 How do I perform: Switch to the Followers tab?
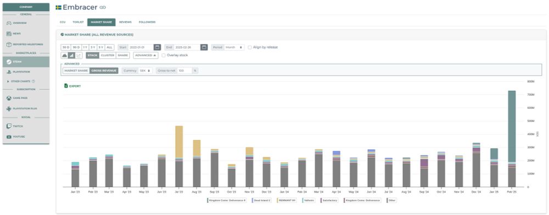(147, 22)
